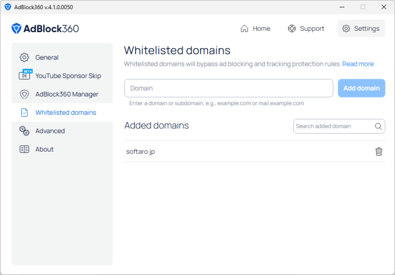Click the About book icon

pos(24,149)
